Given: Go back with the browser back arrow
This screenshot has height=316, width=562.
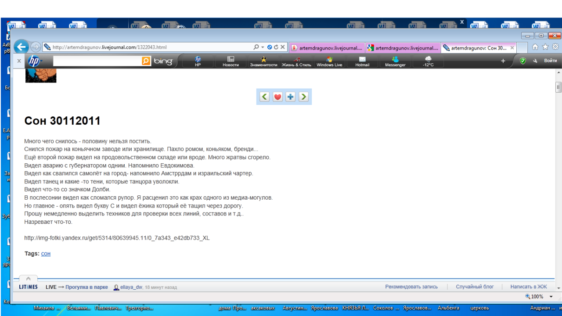Looking at the screenshot, I should click(x=22, y=47).
